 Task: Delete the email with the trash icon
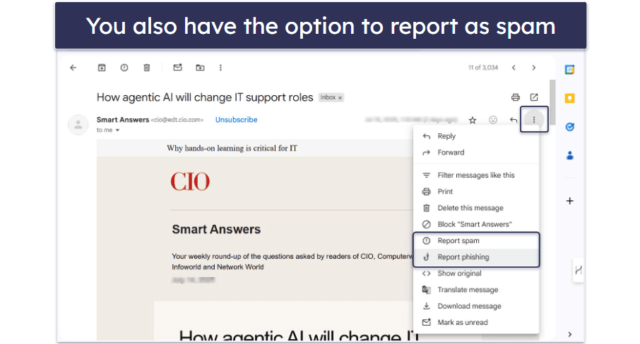click(146, 68)
